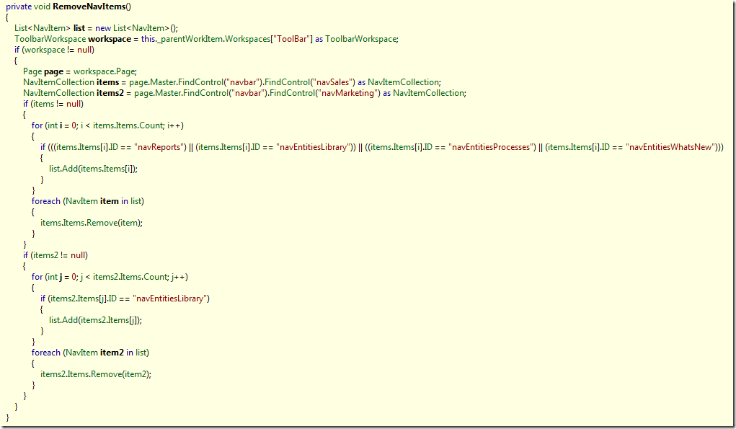Viewport: 736px width, 429px height.
Task: Click the "navEntitiesProcesses" string literal
Action: [x=490, y=147]
